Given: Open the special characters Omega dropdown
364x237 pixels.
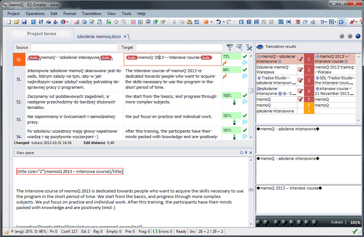Looking at the screenshot, I should [335, 22].
